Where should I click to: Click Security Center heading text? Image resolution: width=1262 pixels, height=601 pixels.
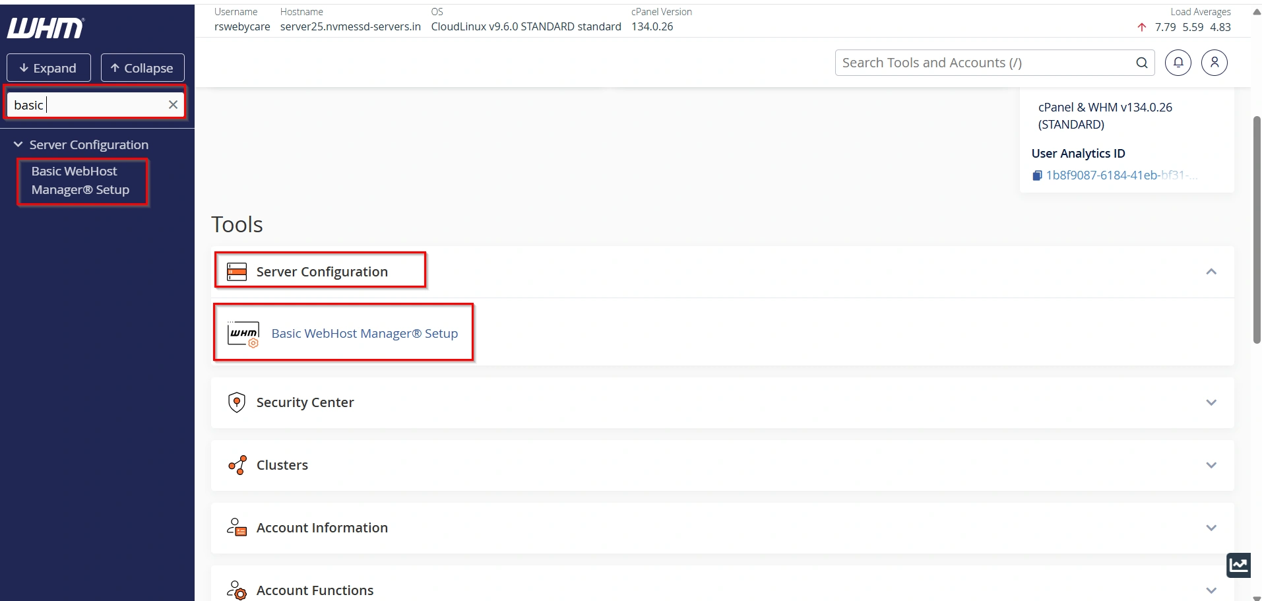pos(305,402)
